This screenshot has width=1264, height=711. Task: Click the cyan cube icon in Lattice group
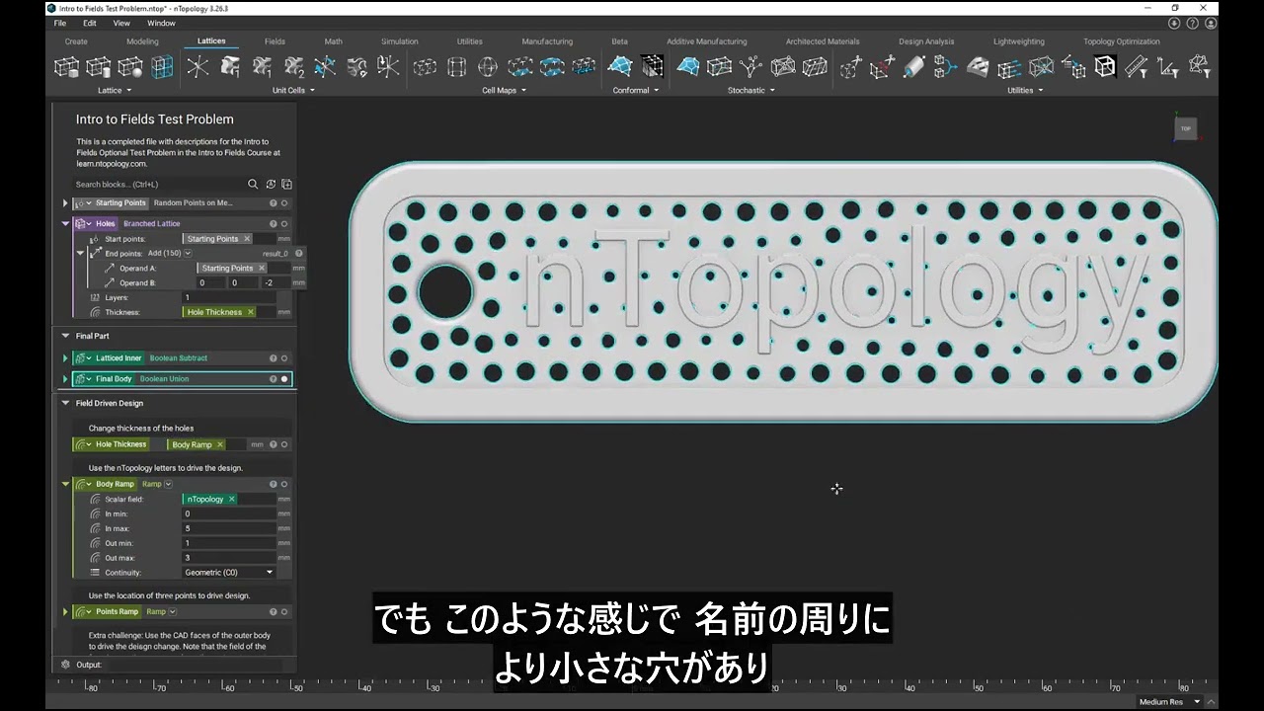pos(162,66)
